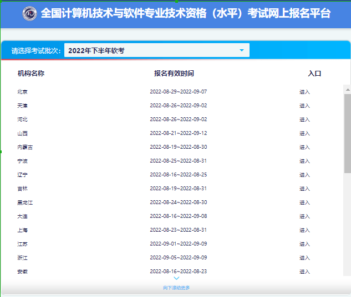Click date range 2022-08-21~2022-09-12
The image size is (351, 297).
pos(179,133)
